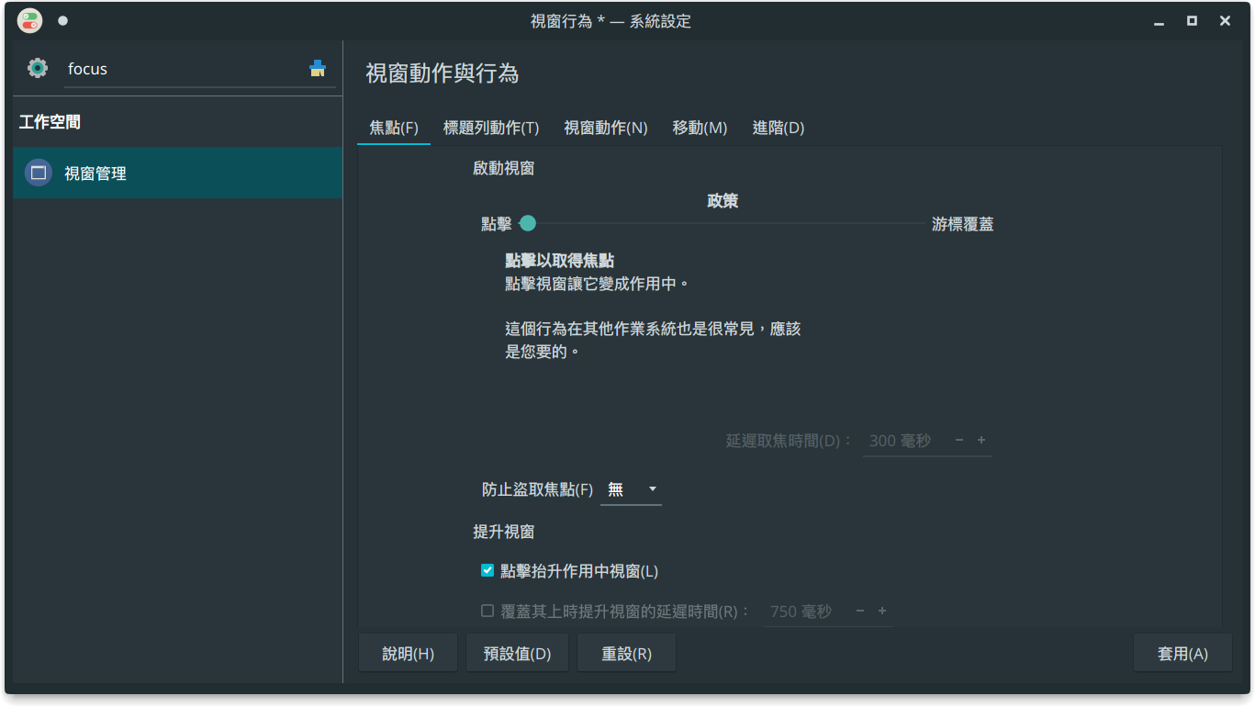
Task: Open the 標題列動作(T) tab
Action: point(491,128)
